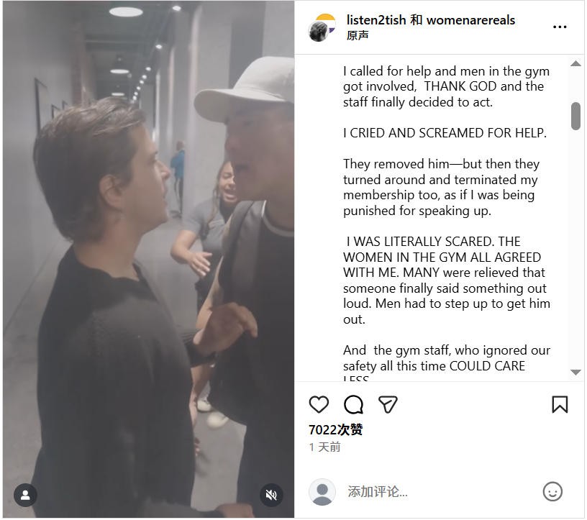Open the emoji picker in comment box
The image size is (587, 520).
(552, 492)
